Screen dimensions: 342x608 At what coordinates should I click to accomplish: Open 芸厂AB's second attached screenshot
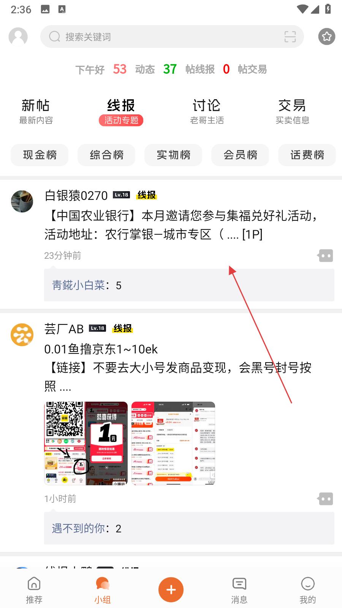(x=173, y=443)
